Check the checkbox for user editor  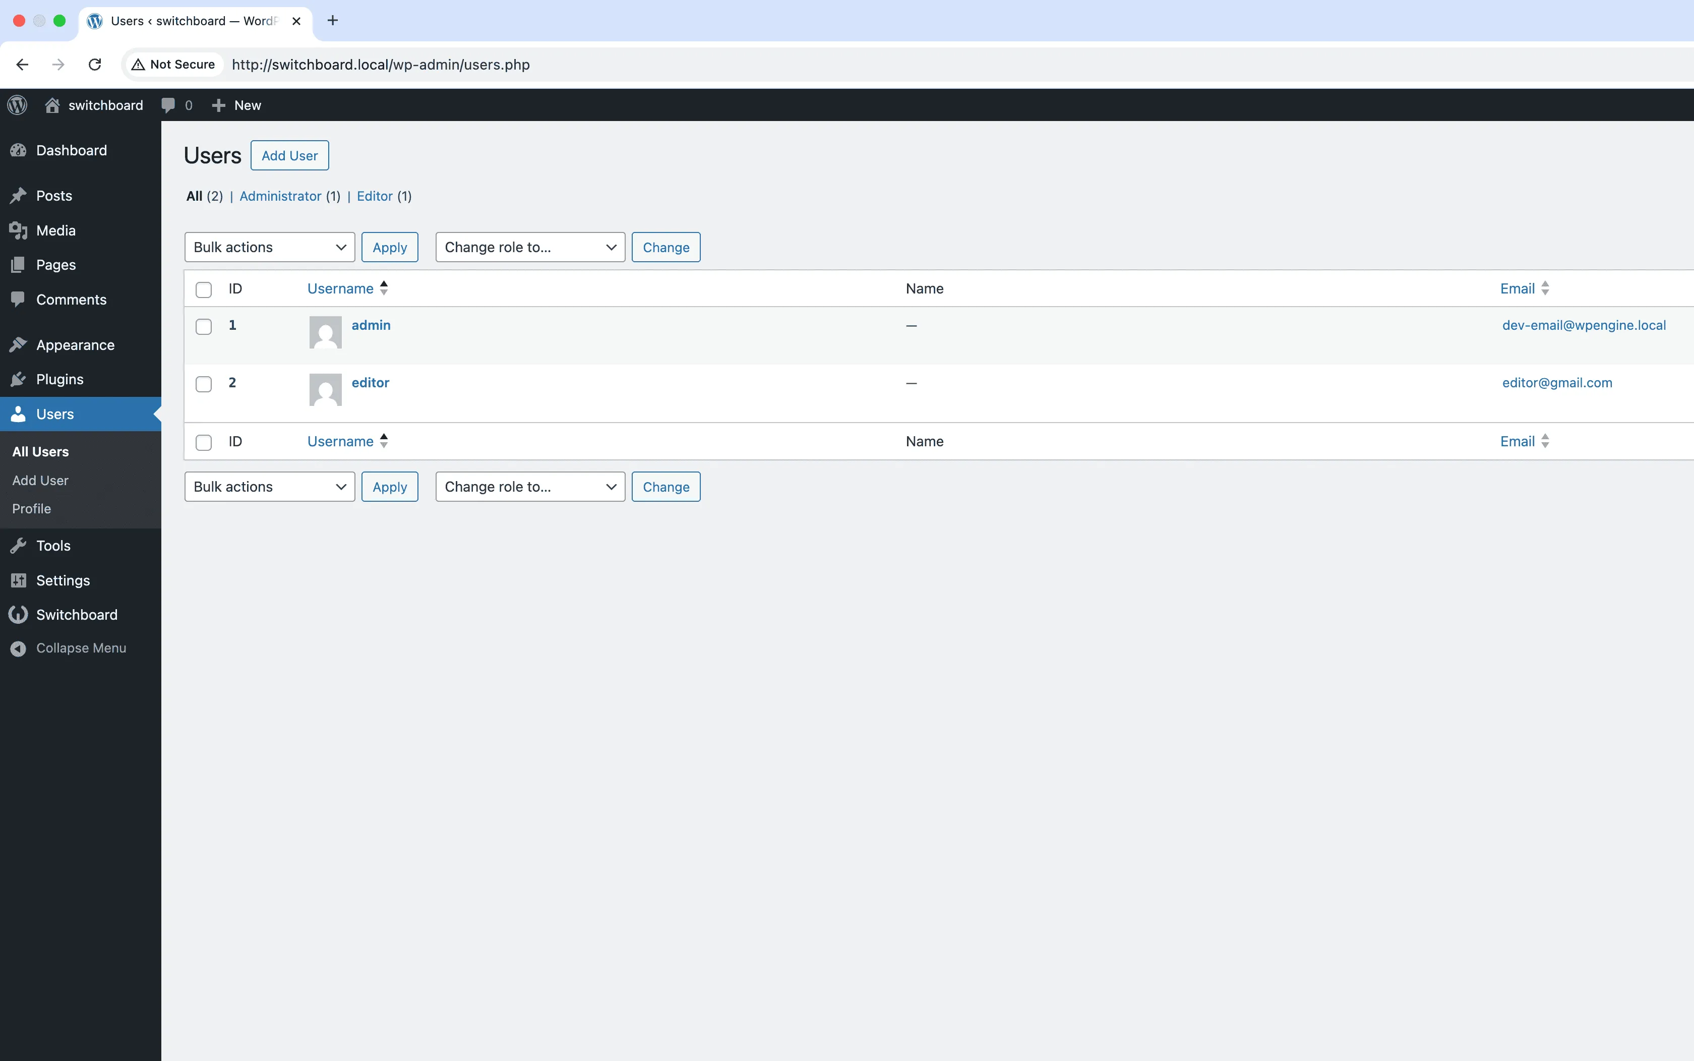click(x=203, y=384)
